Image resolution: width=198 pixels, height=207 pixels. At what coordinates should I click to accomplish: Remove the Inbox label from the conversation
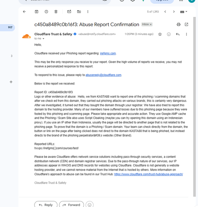(x=150, y=25)
